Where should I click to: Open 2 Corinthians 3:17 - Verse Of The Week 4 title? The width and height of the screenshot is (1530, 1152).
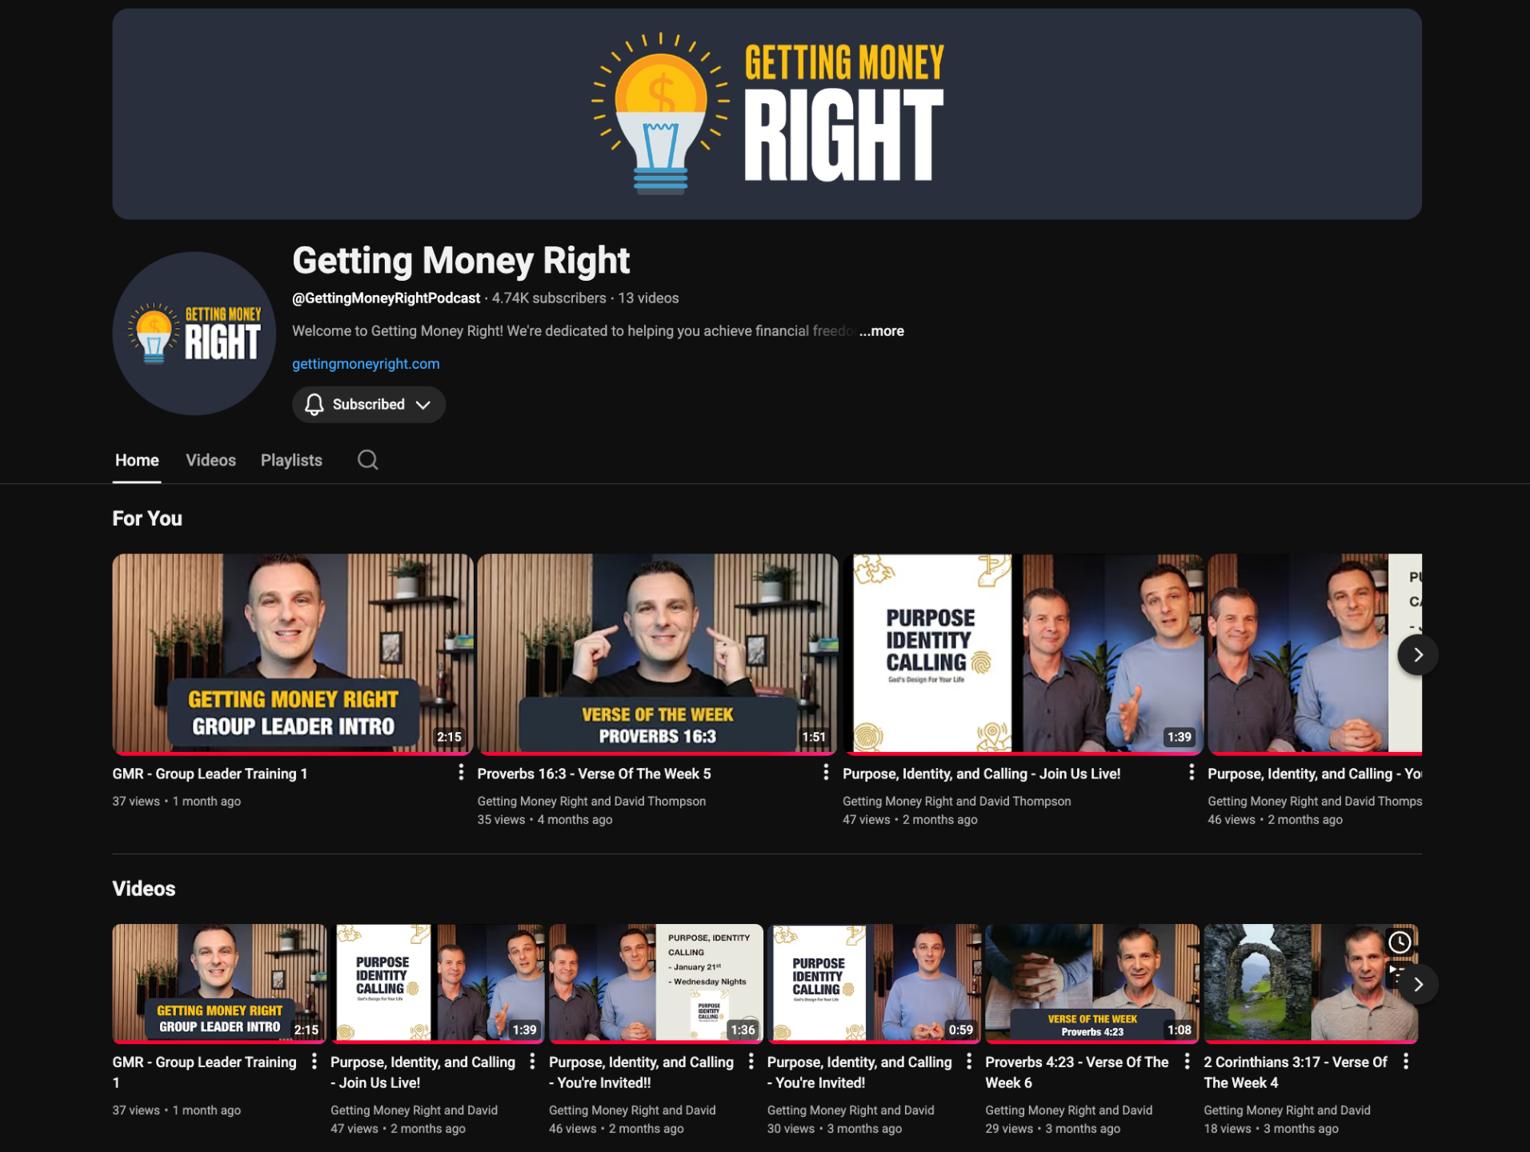click(1296, 1072)
